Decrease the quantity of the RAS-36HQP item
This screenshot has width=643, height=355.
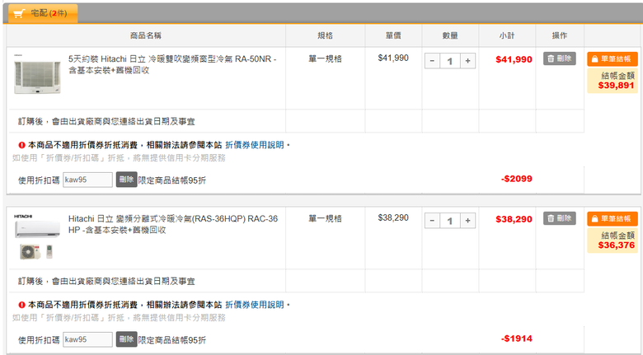click(432, 221)
